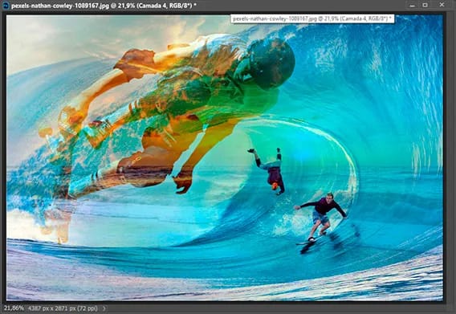Viewport: 456px width, 314px height.
Task: Click the small upside-down skater in the barrel
Action: [270, 171]
